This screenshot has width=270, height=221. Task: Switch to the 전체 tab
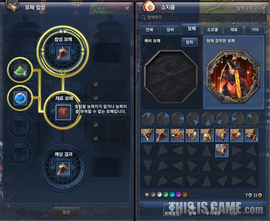click(x=149, y=29)
